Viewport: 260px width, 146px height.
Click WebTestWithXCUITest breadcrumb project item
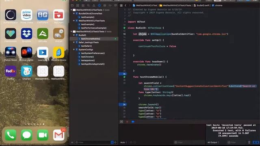pyautogui.click(x=145, y=5)
